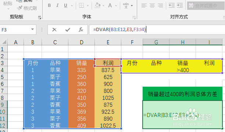
Task: Click cell with value 837.5
Action: 108,70
